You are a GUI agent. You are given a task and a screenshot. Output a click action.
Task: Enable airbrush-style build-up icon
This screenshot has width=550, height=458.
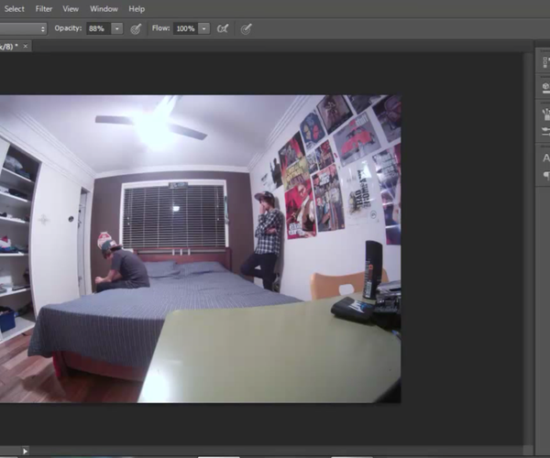tap(223, 28)
